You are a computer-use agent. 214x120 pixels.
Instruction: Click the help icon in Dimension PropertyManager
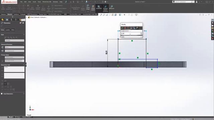[x=23, y=23]
